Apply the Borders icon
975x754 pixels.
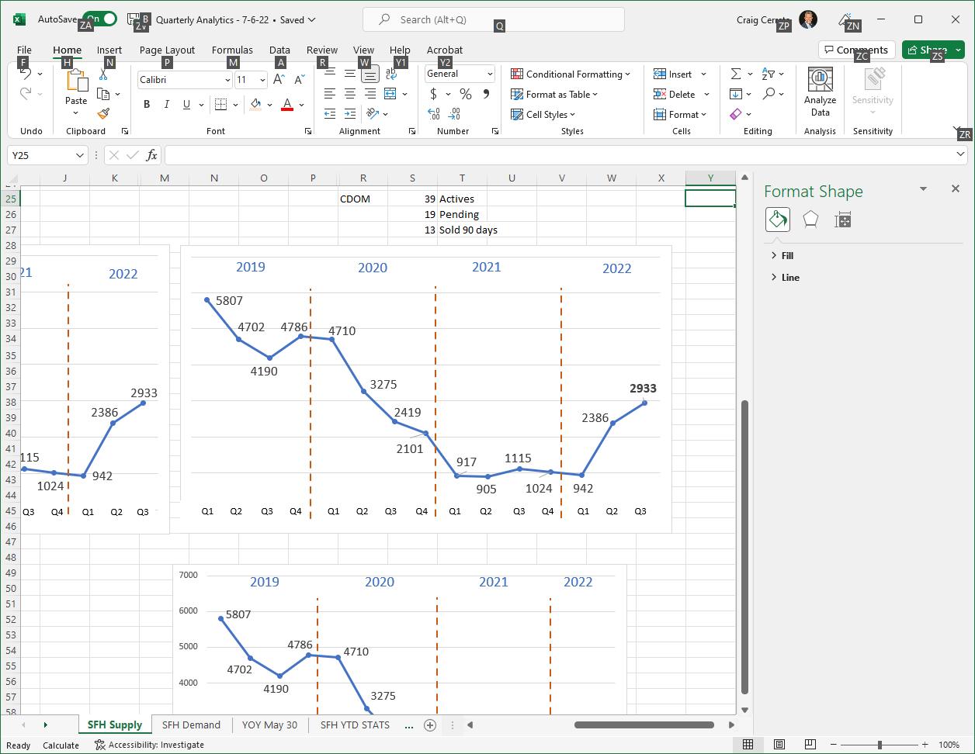tap(220, 104)
